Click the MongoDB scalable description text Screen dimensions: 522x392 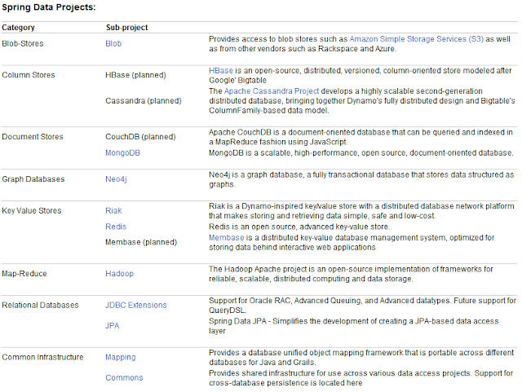[x=361, y=152]
